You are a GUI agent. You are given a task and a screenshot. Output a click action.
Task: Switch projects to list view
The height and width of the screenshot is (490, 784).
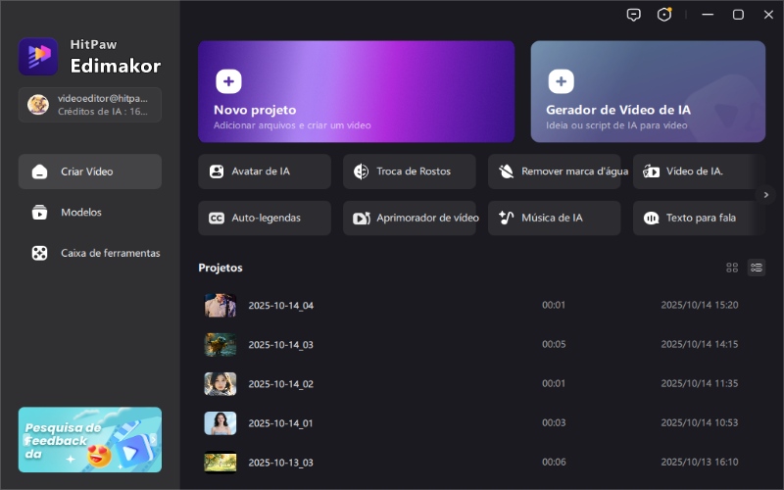coord(757,268)
